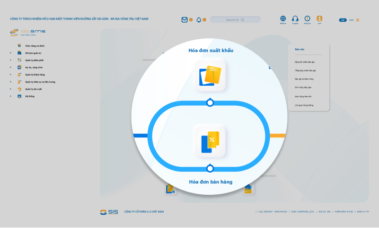Open the Website globe icon
This screenshot has height=228, width=379.
point(283,18)
